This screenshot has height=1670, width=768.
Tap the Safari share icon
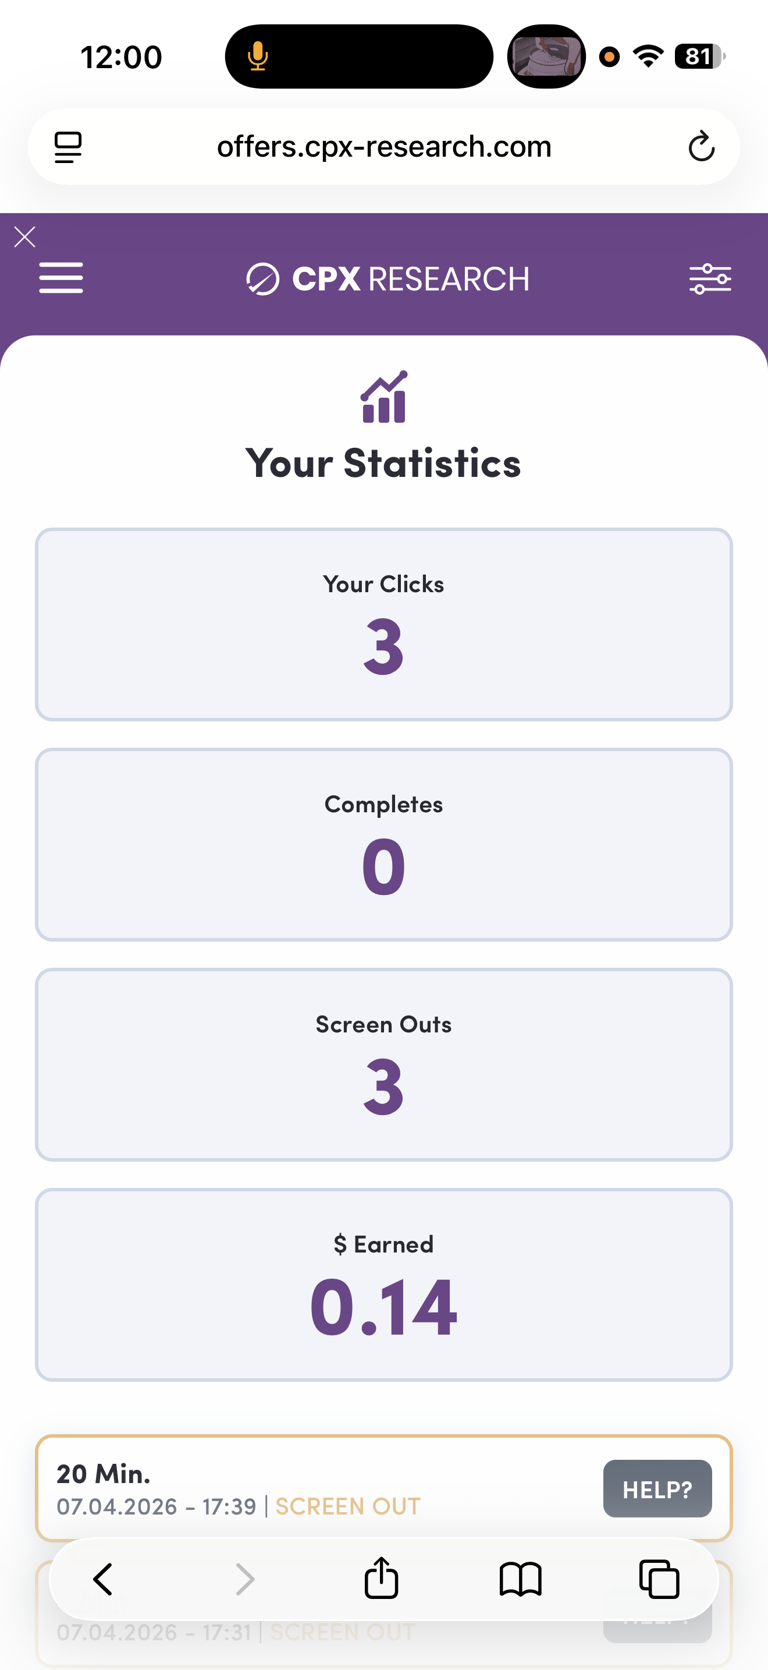[x=381, y=1579]
